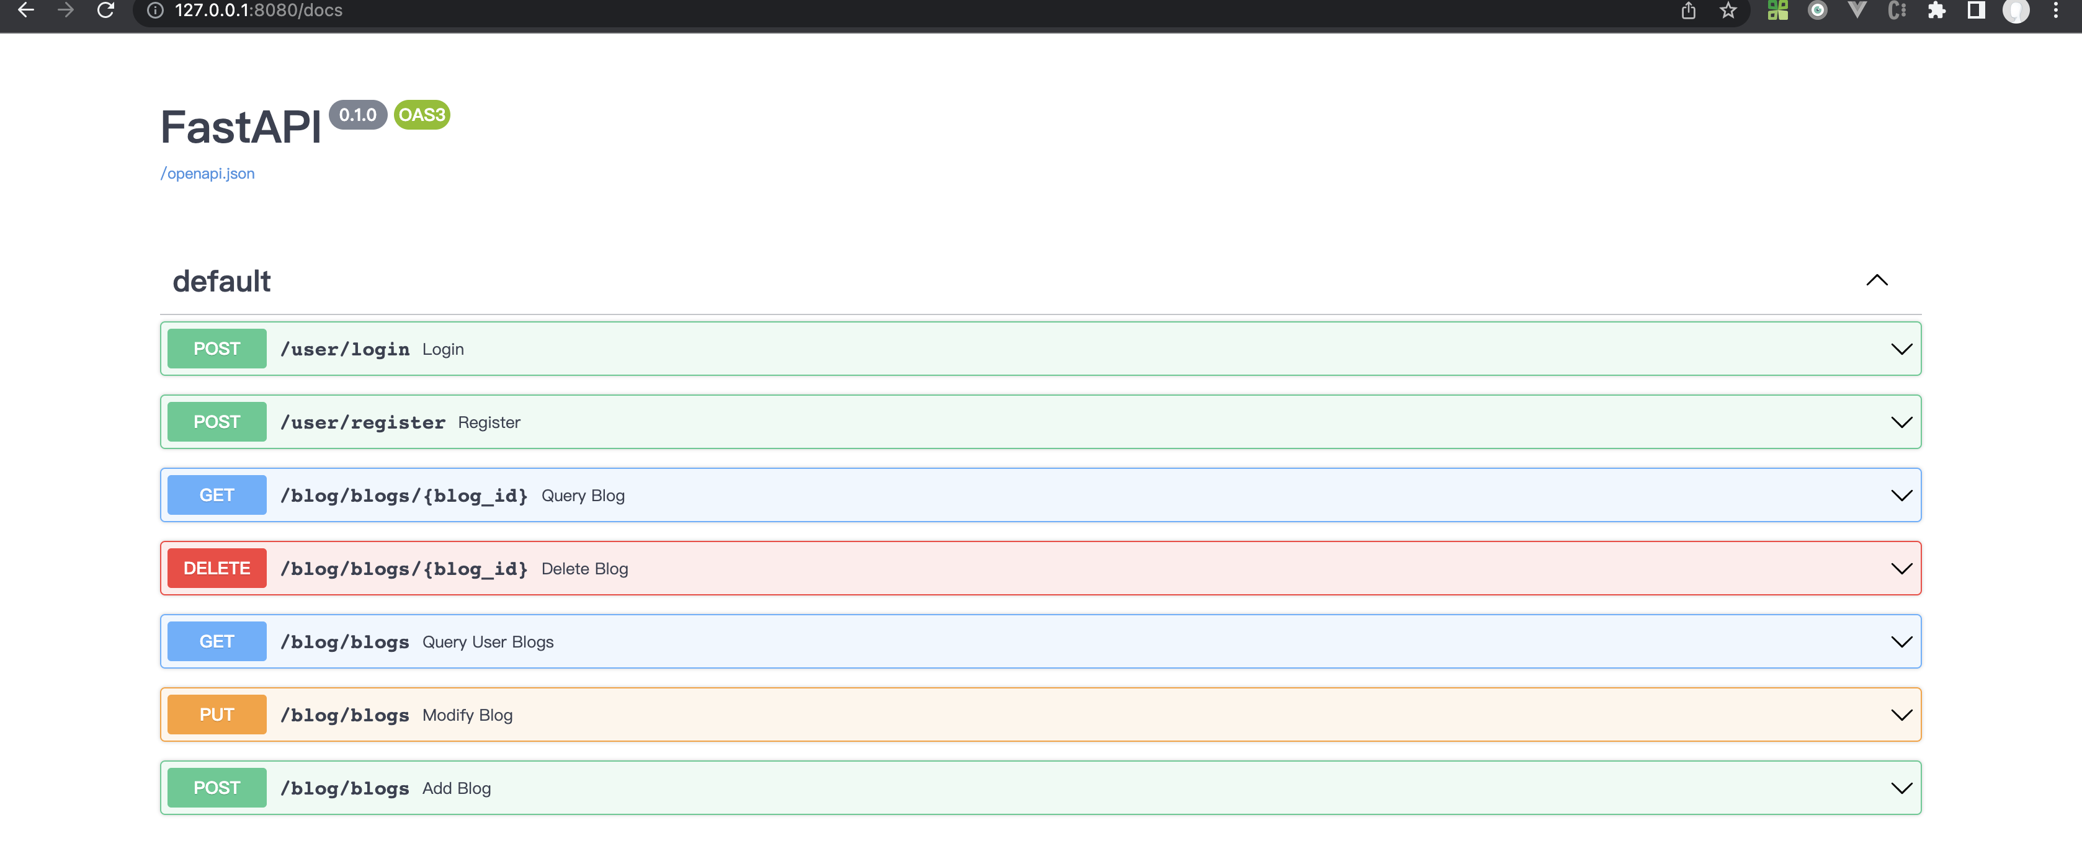
Task: Click the GET badge of Query User Blogs
Action: [x=217, y=641]
